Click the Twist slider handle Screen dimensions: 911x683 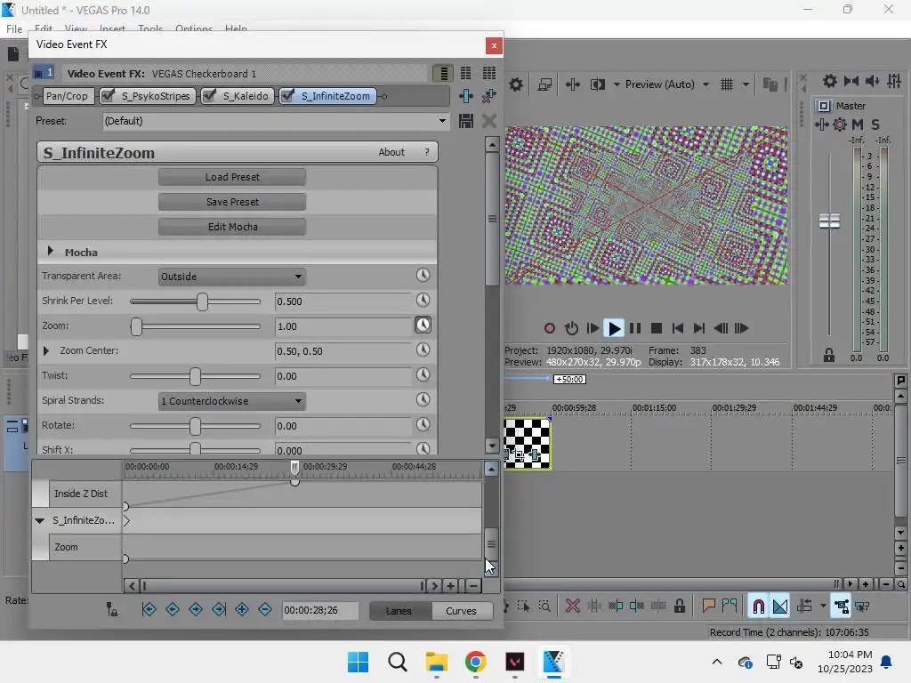(x=195, y=376)
